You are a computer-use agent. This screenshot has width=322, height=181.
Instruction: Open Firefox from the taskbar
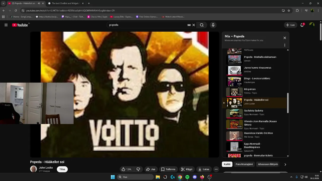pyautogui.click(x=202, y=177)
